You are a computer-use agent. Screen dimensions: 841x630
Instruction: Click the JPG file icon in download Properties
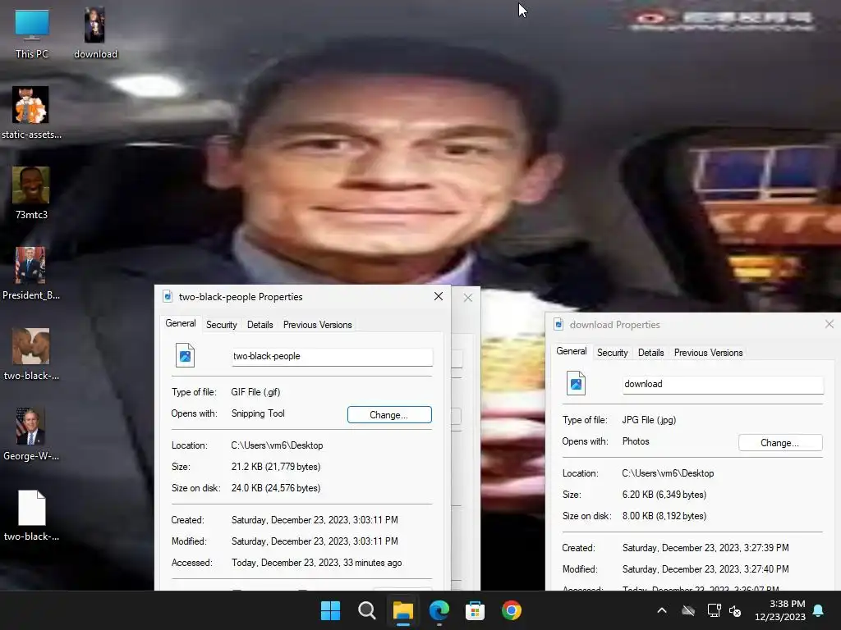(x=576, y=383)
